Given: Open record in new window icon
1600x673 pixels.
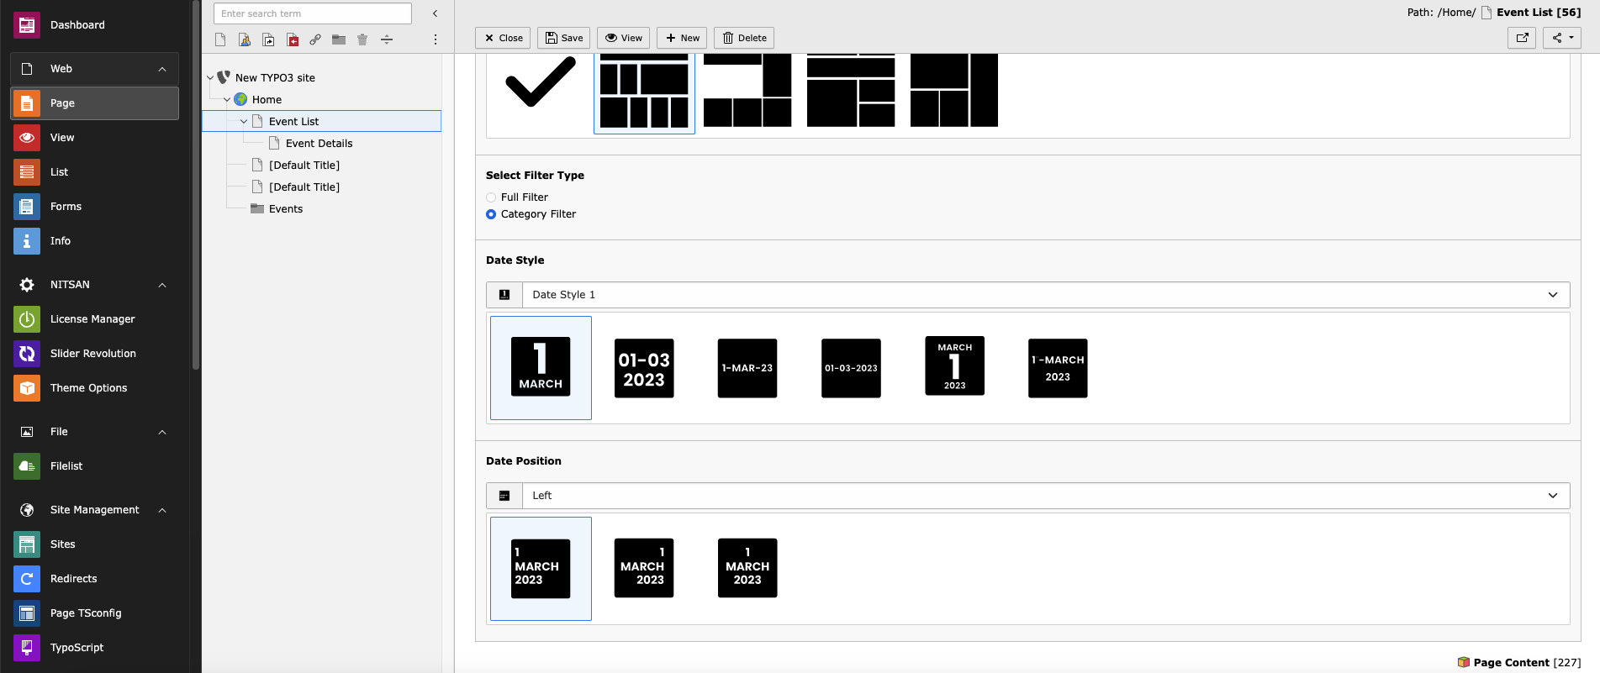Looking at the screenshot, I should click(x=1522, y=38).
